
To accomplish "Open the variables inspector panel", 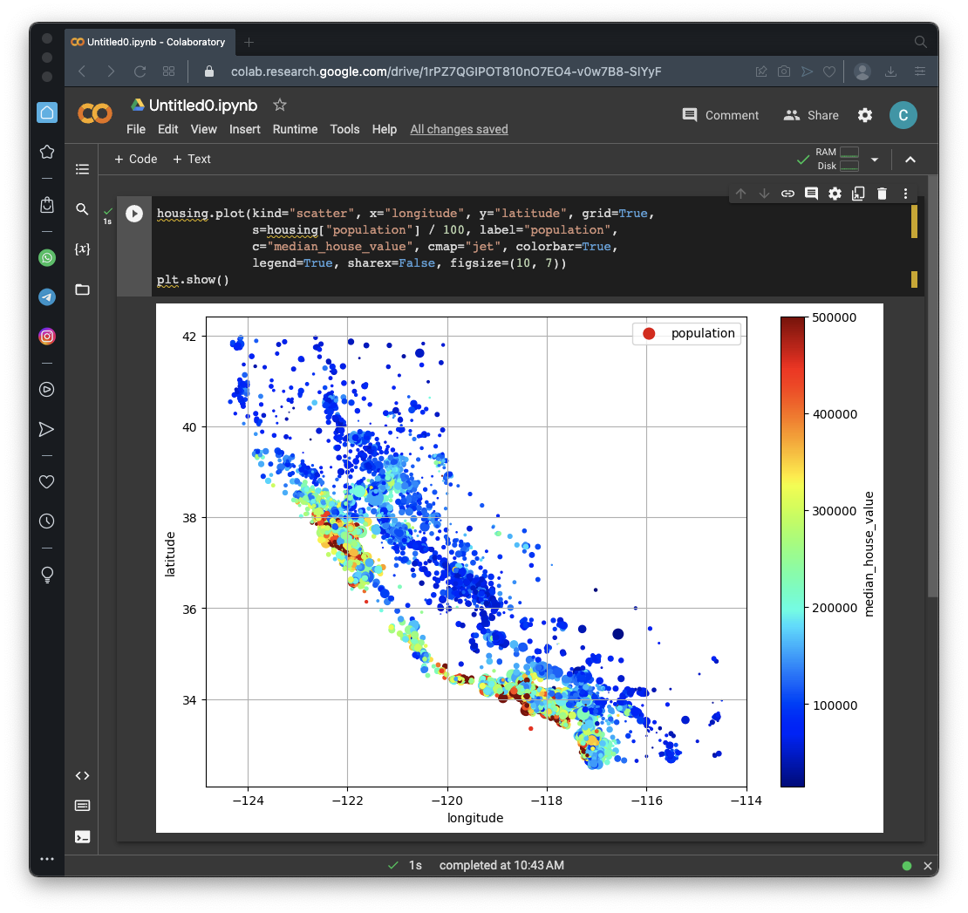I will point(82,249).
